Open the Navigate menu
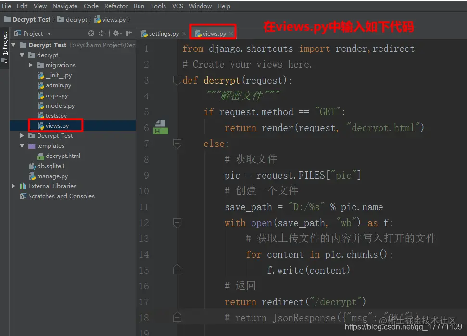Screen dimensions: 467x336 tap(65, 6)
